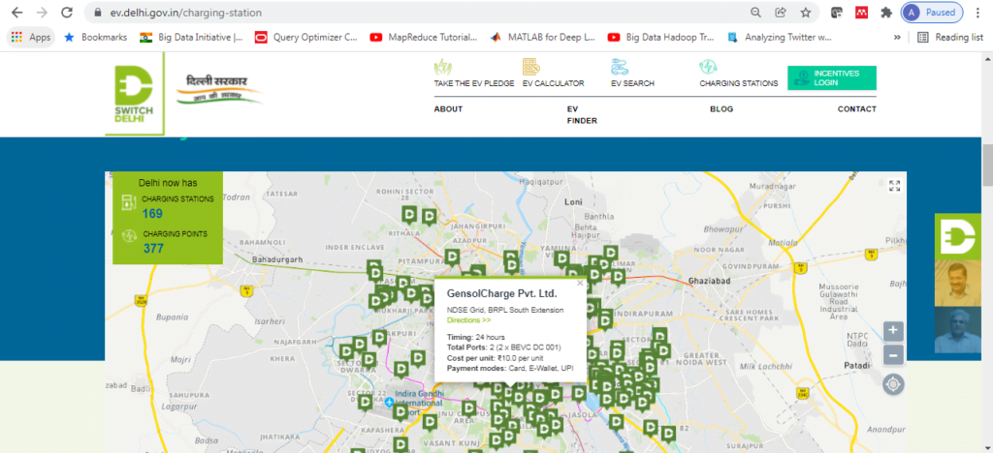Click the Directions link in popup
Viewport: 993px width, 453px height.
[468, 320]
